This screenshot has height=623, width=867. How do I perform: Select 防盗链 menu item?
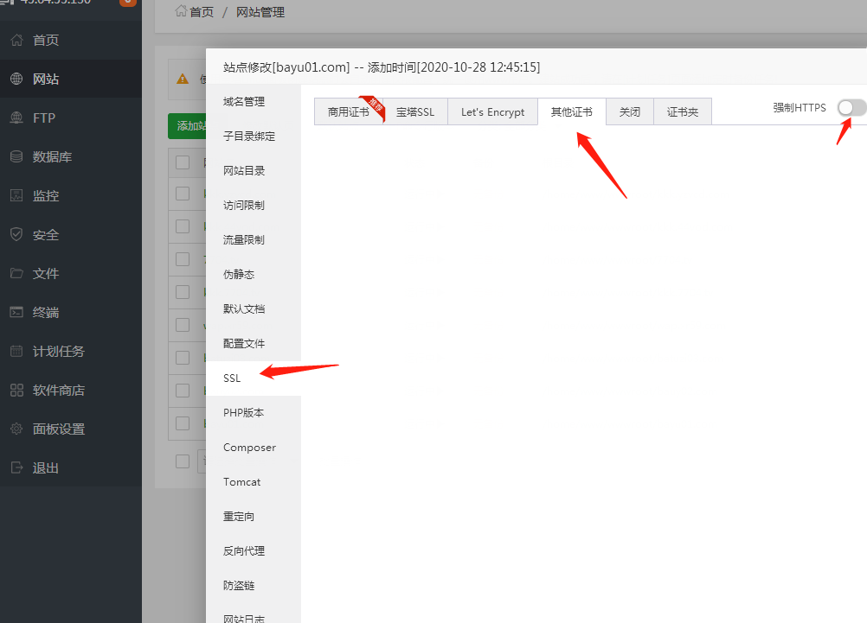click(x=254, y=586)
